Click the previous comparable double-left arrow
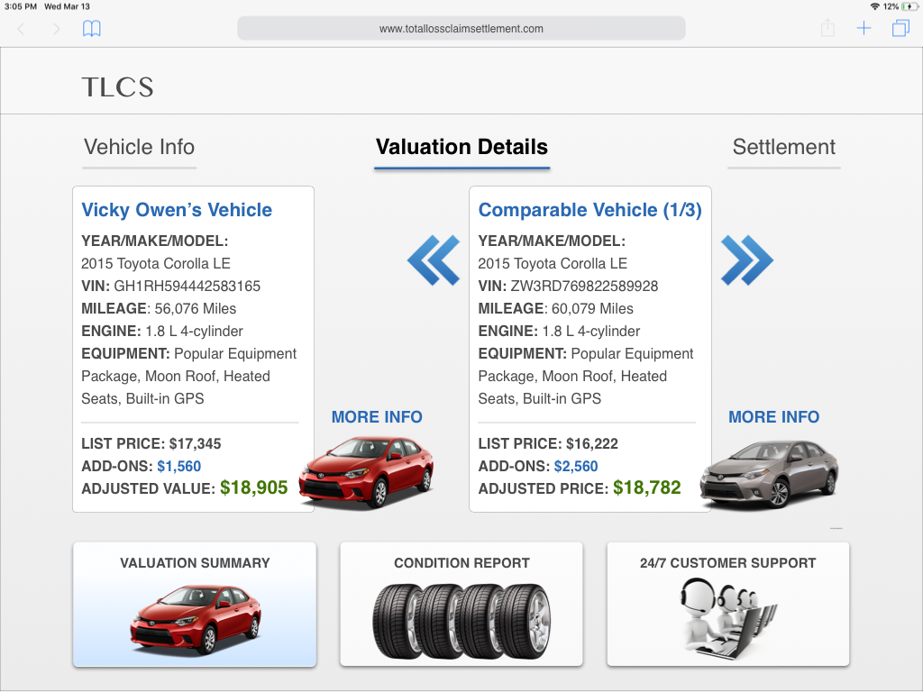This screenshot has width=923, height=692. (434, 260)
